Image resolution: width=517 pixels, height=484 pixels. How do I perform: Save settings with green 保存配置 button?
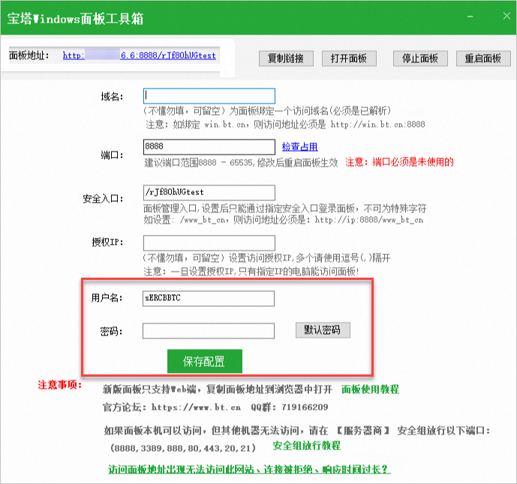click(204, 361)
